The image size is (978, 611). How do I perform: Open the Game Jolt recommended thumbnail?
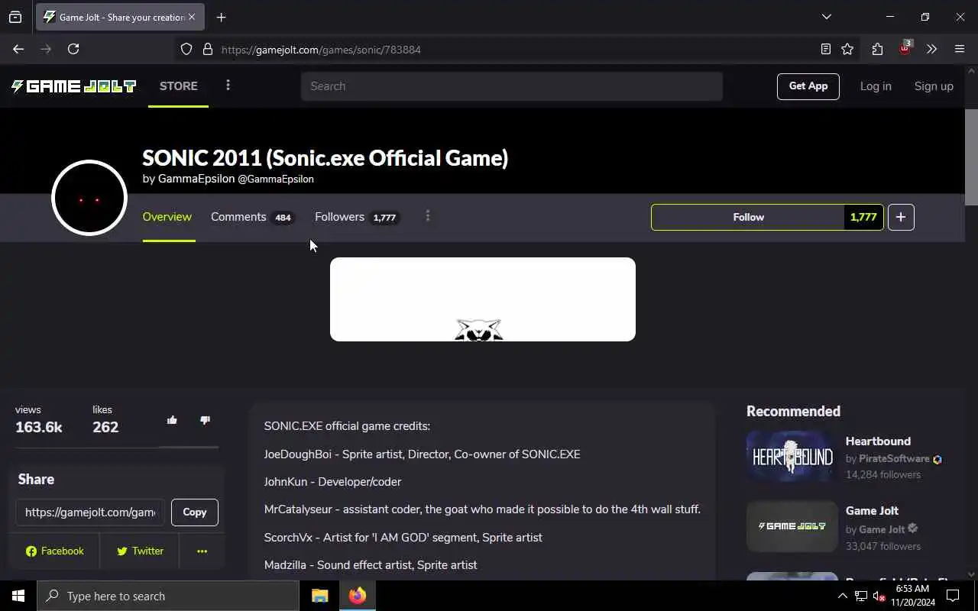(x=792, y=526)
